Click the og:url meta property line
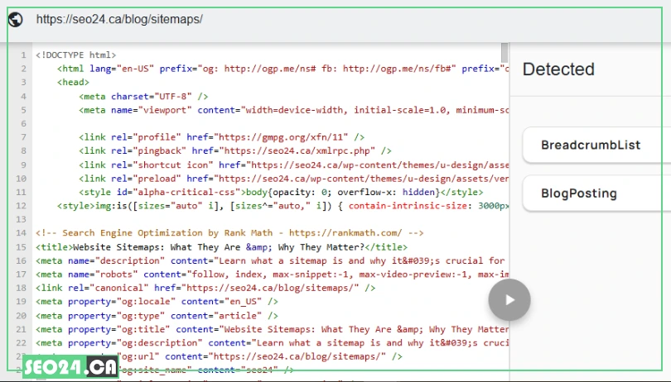This screenshot has height=382, width=671. [x=261, y=356]
